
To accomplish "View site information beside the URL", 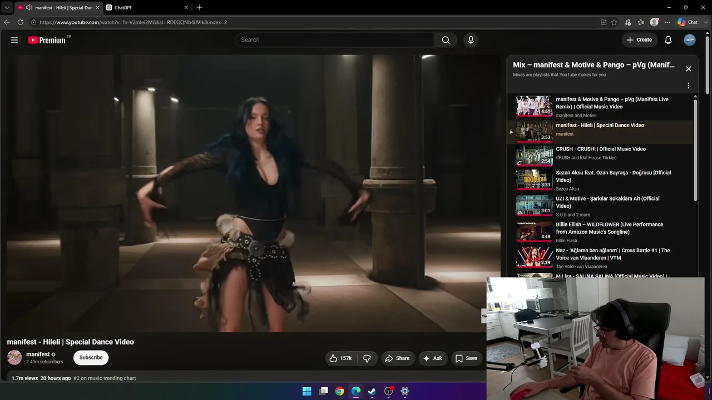I will (34, 22).
